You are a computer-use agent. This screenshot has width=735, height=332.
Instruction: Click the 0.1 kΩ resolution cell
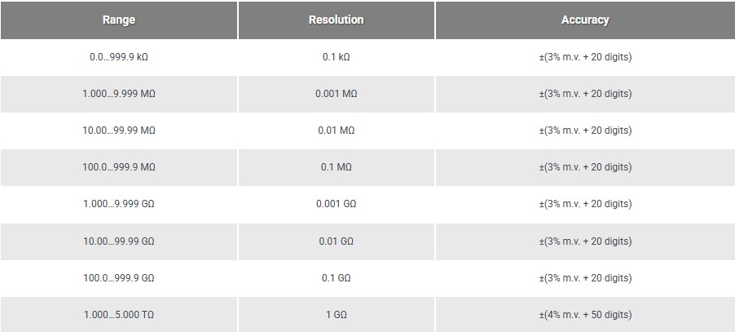point(336,57)
